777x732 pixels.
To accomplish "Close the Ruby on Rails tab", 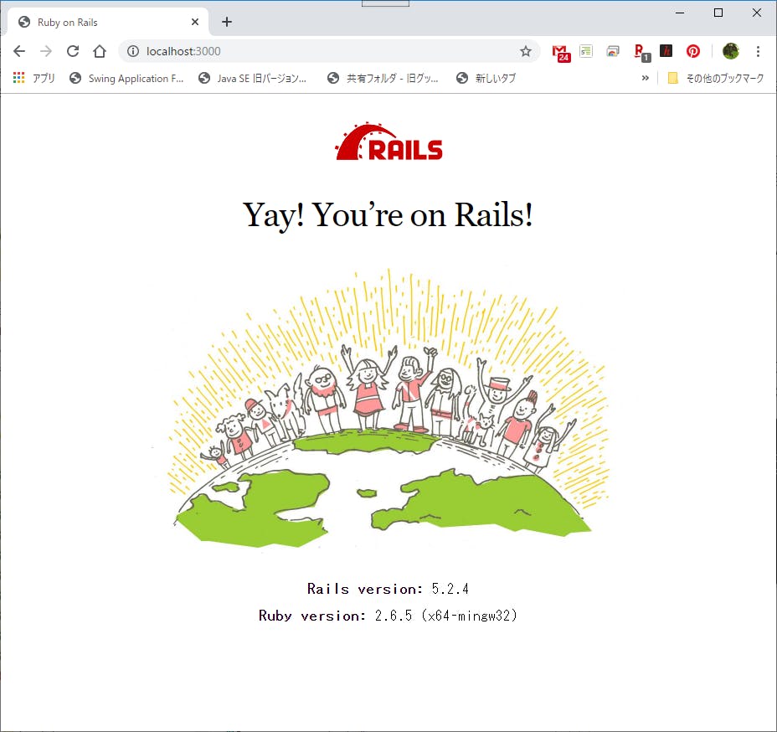I will click(195, 22).
